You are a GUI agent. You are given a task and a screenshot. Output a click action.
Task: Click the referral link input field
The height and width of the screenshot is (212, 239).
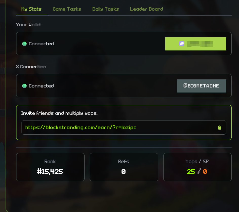124,128
